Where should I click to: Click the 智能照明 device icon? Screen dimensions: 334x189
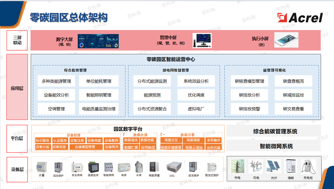pyautogui.click(x=109, y=168)
